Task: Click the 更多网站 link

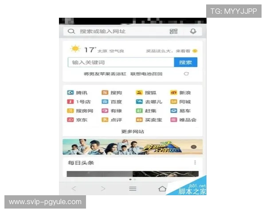Action: 133,131
